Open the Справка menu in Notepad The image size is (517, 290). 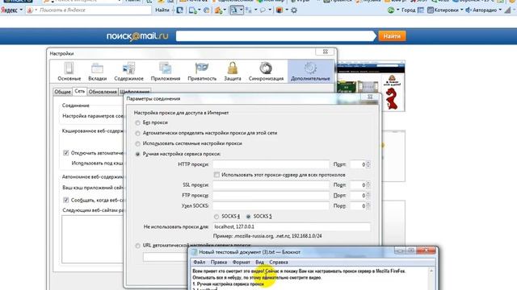279,263
